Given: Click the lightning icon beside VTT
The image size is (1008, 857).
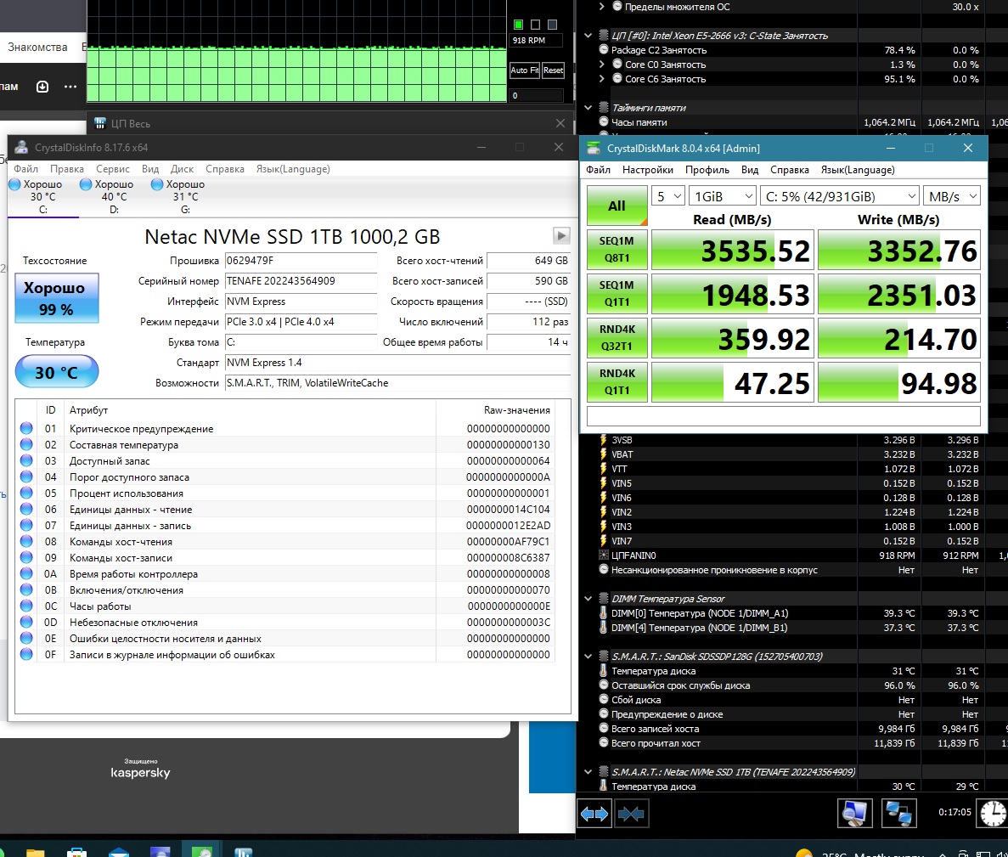Looking at the screenshot, I should point(603,469).
